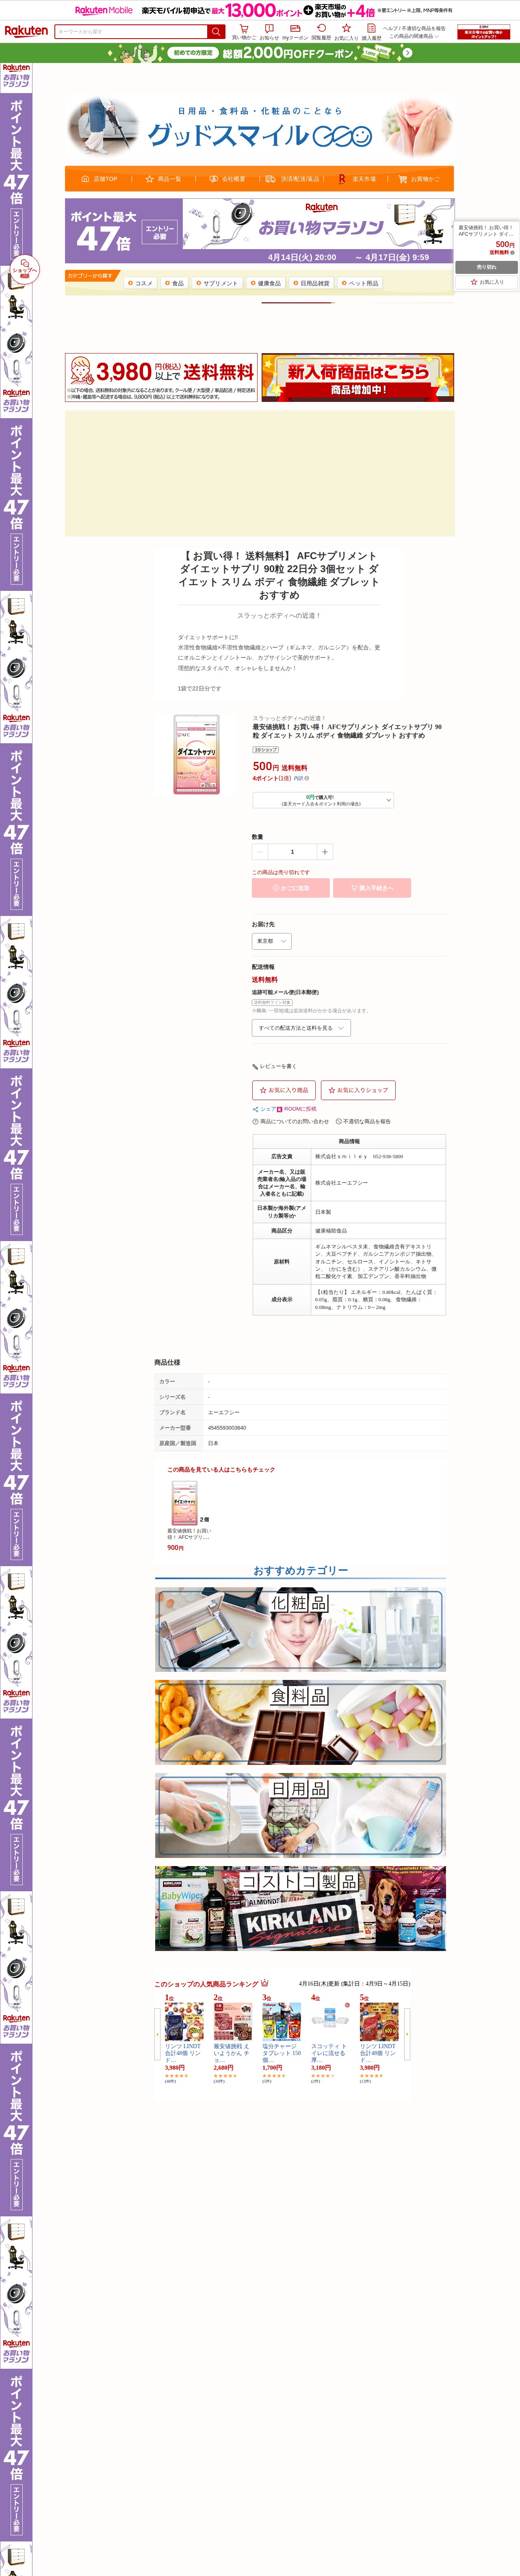Click the お気に入りショップ button
This screenshot has height=2576, width=520.
(358, 1090)
